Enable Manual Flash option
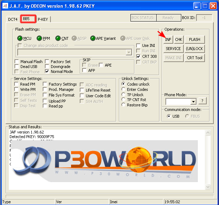The height and width of the screenshot is (205, 219). click(17, 62)
